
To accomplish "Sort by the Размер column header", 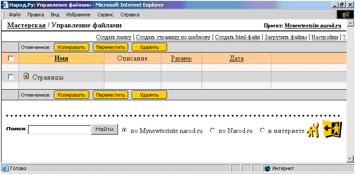I will [x=181, y=59].
